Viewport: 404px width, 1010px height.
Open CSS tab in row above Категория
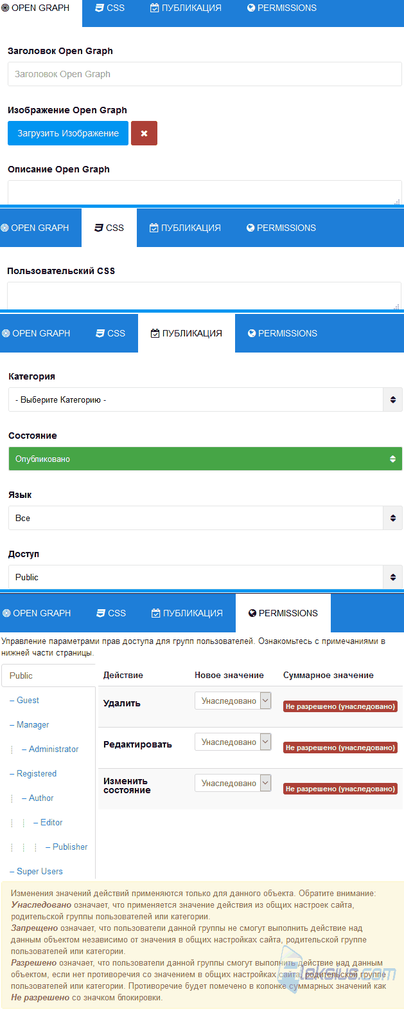click(110, 333)
